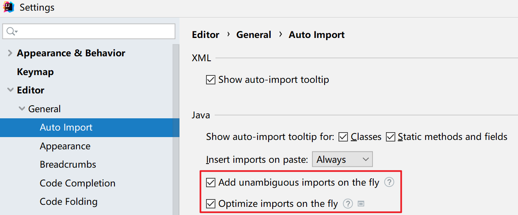Open the Insert imports on paste dropdown

tap(342, 160)
